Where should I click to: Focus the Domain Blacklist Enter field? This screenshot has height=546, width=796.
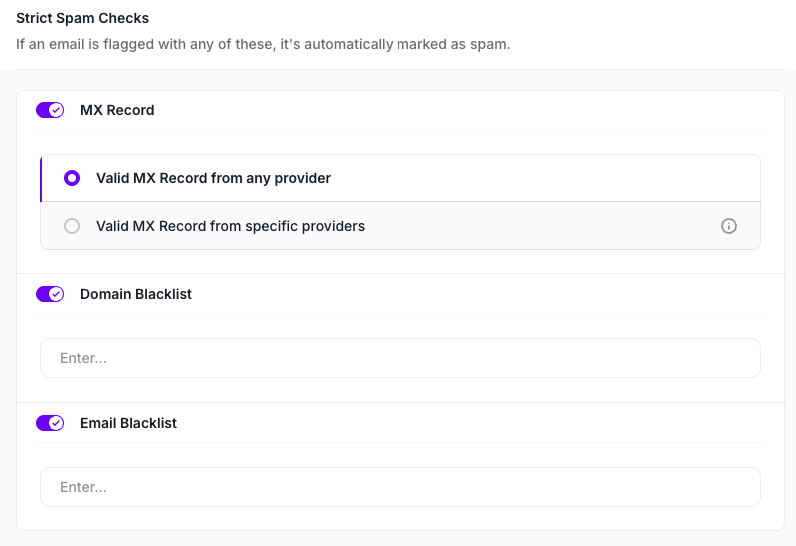click(x=399, y=358)
